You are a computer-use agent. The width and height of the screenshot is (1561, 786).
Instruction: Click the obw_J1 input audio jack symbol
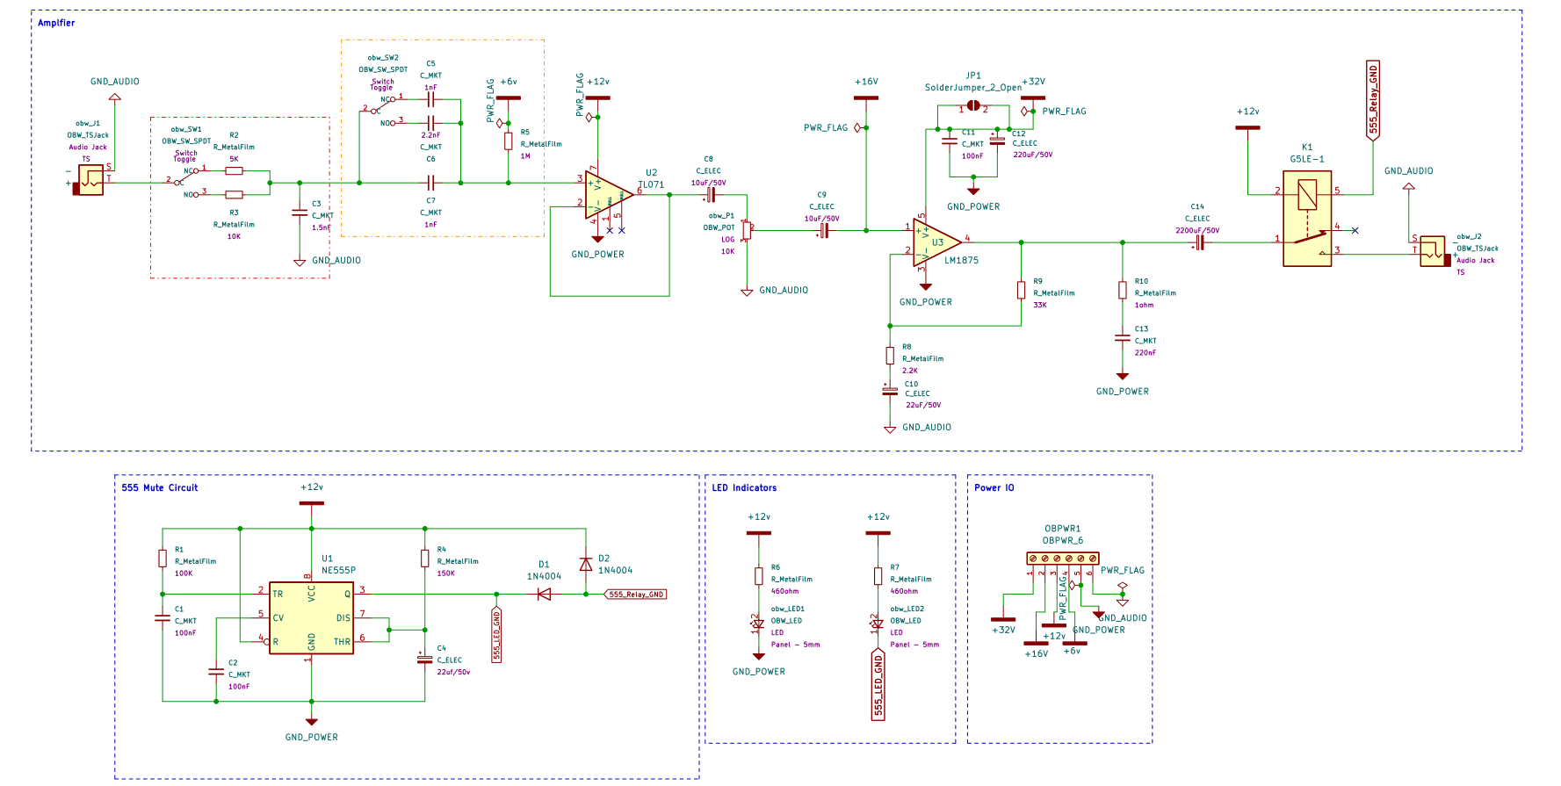[x=89, y=180]
